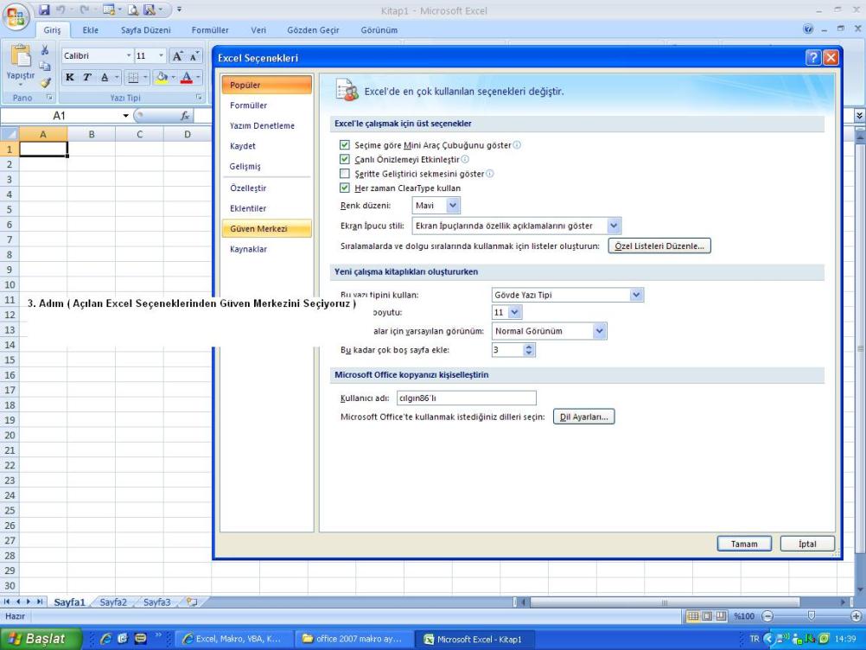Toggle 'Seçime göre Mini Araç Çubuğunu göster' checkbox
This screenshot has width=866, height=650.
345,144
